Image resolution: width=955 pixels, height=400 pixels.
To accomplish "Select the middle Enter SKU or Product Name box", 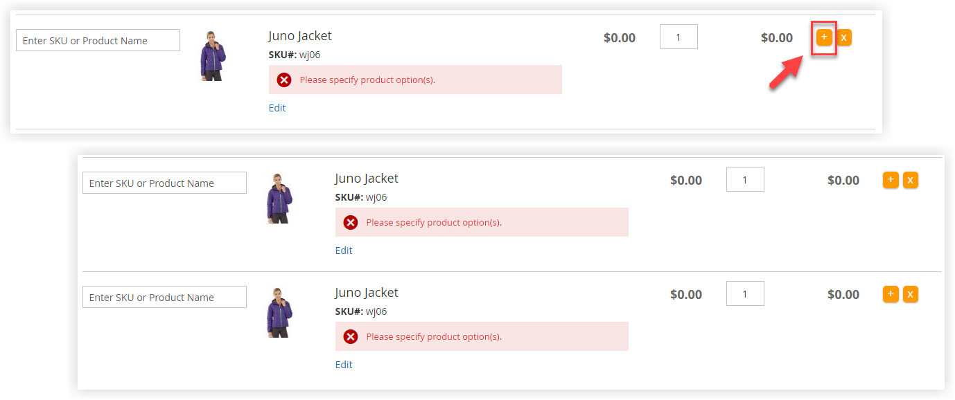I will click(164, 183).
